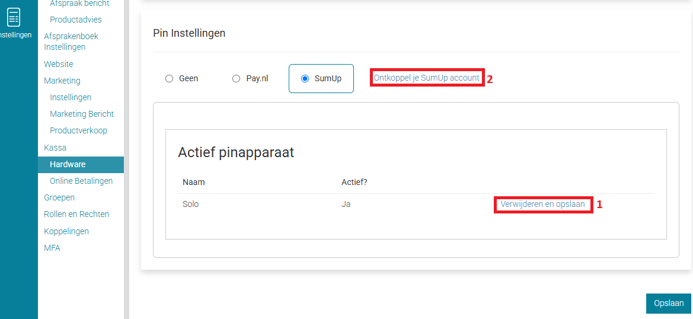Choose the Pay.nl pin option
The height and width of the screenshot is (319, 693).
tap(237, 78)
